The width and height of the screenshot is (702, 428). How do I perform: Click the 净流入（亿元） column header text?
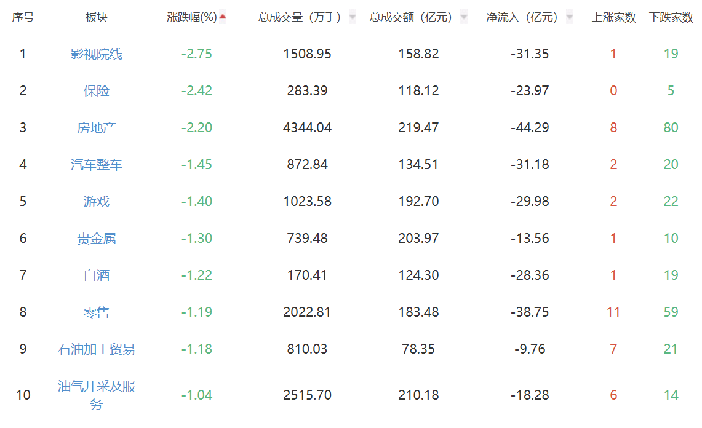[x=522, y=18]
